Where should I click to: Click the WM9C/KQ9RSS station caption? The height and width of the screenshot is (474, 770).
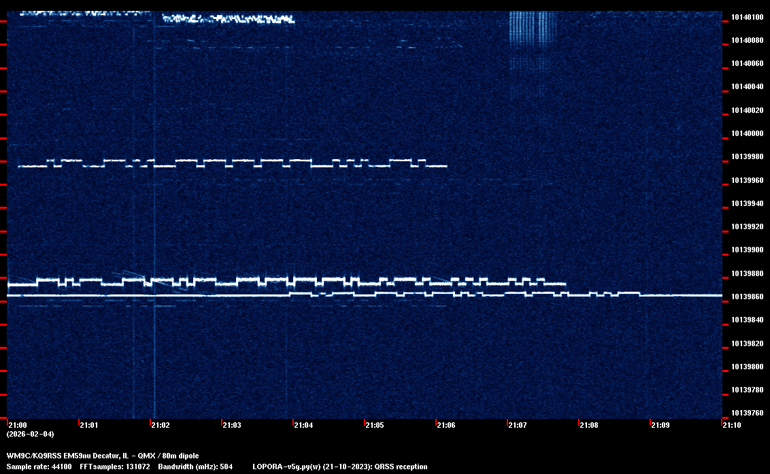[x=103, y=455]
